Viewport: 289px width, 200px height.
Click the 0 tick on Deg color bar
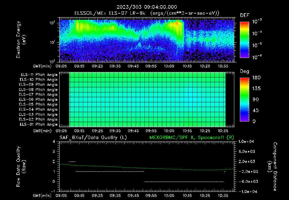[254, 121]
